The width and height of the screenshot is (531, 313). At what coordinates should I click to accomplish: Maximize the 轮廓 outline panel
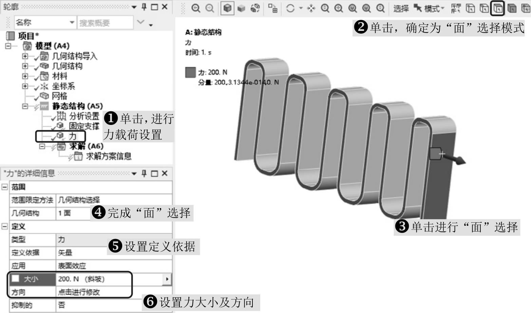pyautogui.click(x=154, y=7)
